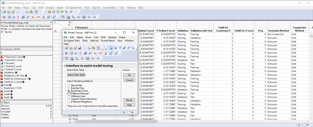
Task: Click the Formation Method column header
Action: coord(278,31)
